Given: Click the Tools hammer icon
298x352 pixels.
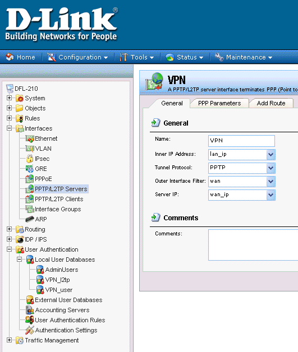Looking at the screenshot, I should 123,57.
